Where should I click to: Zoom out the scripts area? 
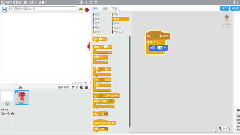(x=220, y=129)
